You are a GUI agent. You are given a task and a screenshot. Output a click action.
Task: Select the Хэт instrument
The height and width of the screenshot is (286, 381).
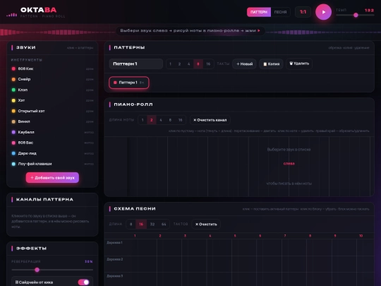click(x=52, y=100)
